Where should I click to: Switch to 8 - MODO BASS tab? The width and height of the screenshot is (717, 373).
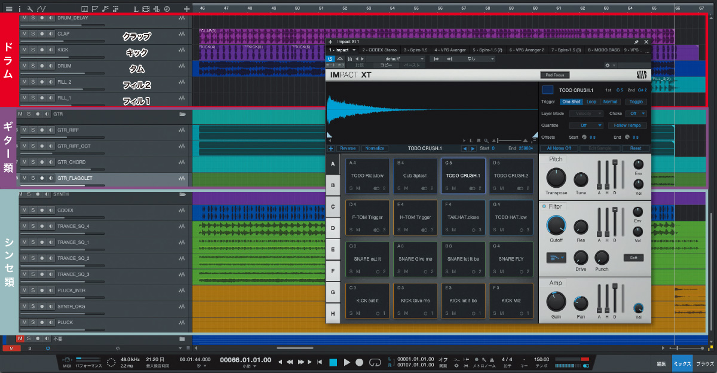click(x=605, y=50)
